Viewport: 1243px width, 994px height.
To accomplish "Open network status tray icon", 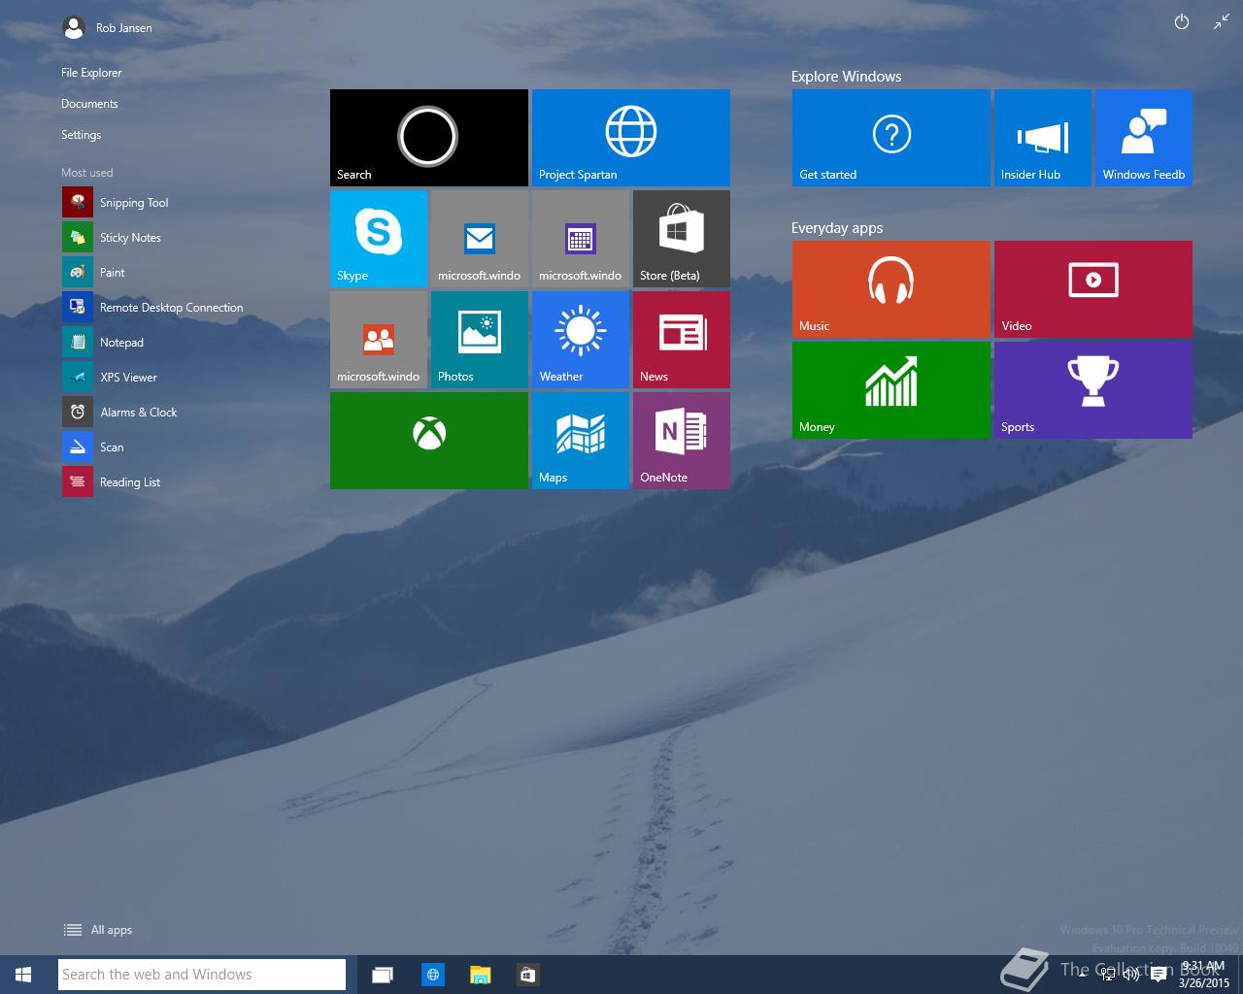I will pos(1108,975).
